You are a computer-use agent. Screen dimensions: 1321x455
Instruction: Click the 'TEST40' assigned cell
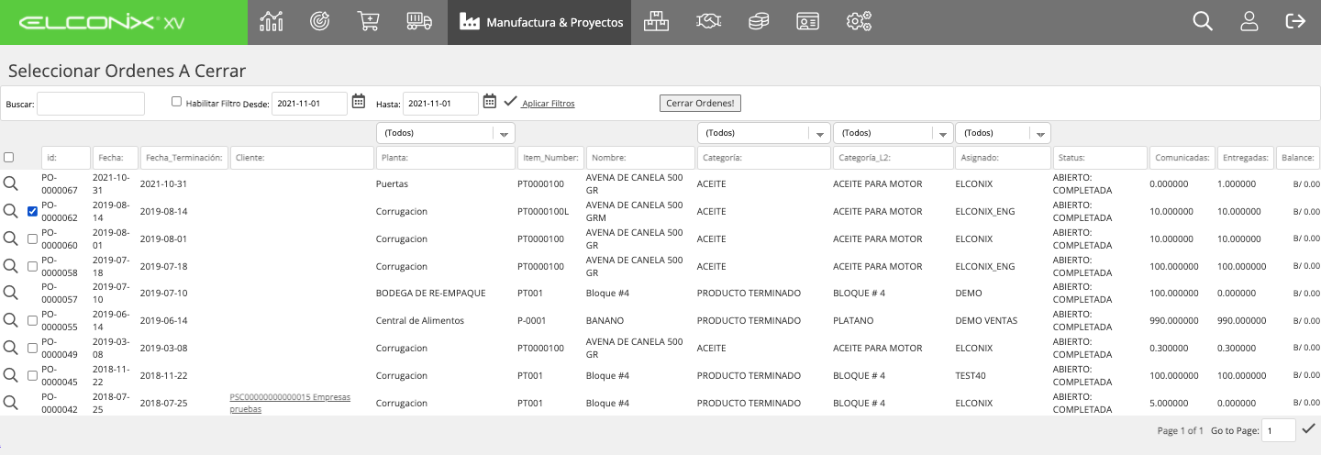point(971,376)
